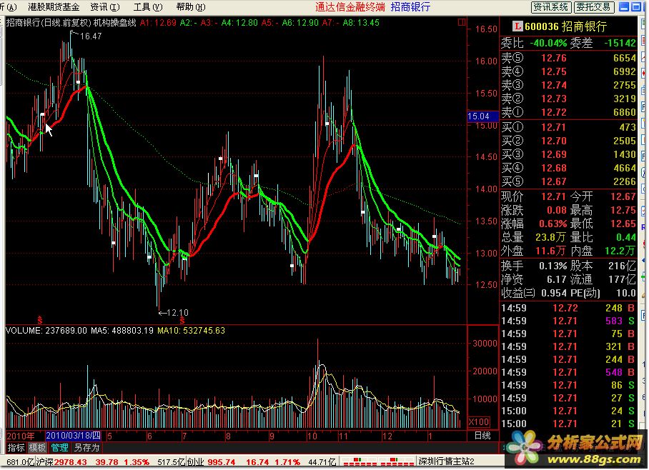Click the 日线 period label
The width and height of the screenshot is (649, 470).
click(x=482, y=436)
